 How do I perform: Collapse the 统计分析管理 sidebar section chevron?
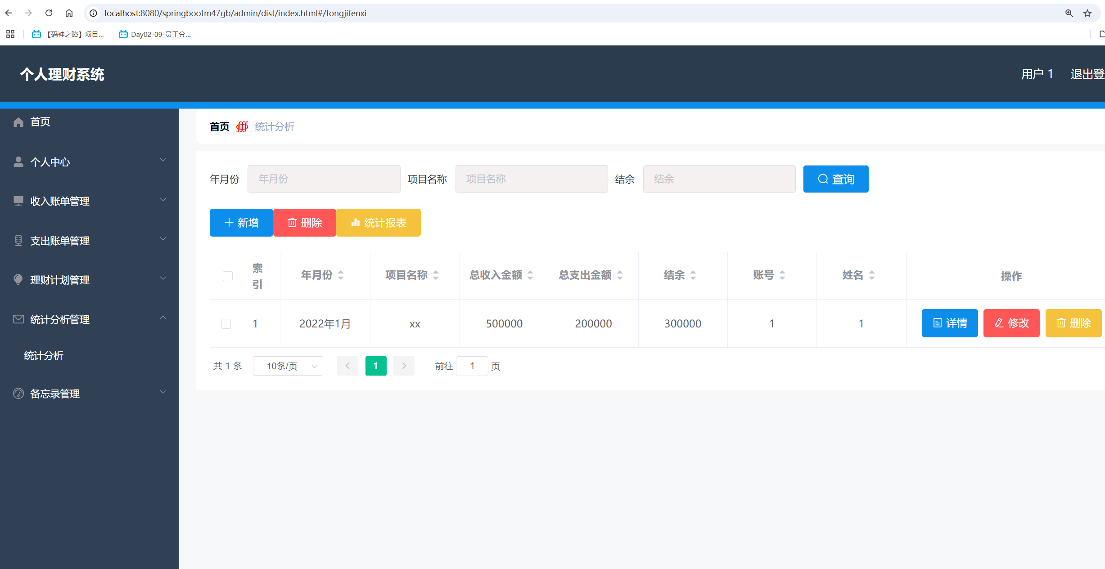(163, 318)
